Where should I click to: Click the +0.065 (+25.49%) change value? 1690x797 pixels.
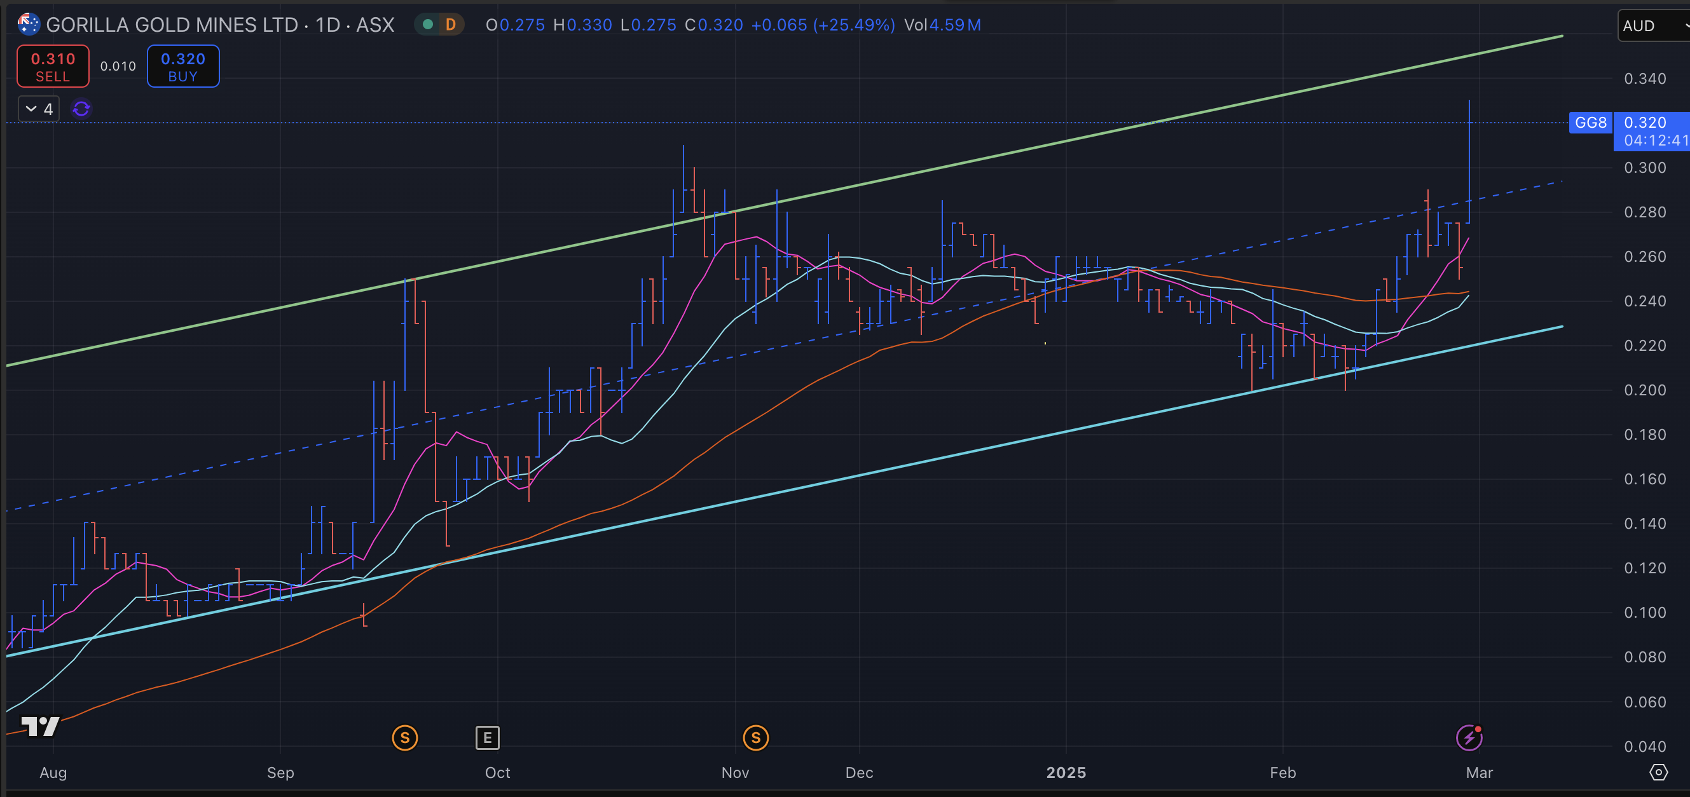tap(823, 25)
